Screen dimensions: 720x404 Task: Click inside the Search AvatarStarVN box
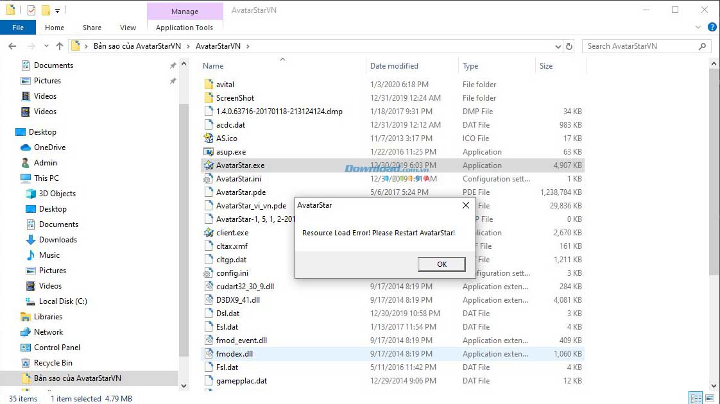coord(642,46)
